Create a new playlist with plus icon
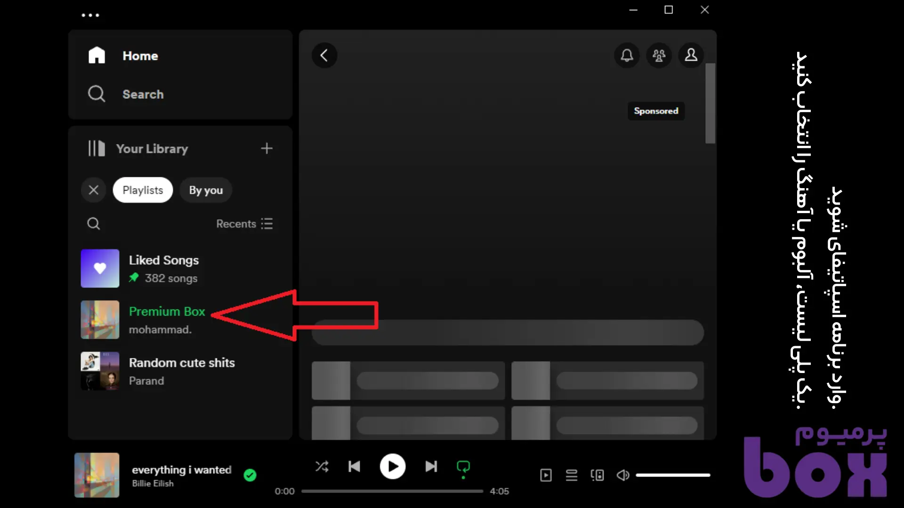 coord(266,148)
